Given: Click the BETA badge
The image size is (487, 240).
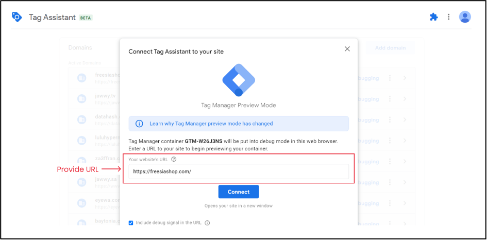Looking at the screenshot, I should [86, 18].
